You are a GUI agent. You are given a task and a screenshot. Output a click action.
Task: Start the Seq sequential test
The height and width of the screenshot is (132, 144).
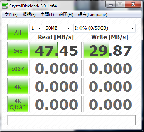(18, 50)
